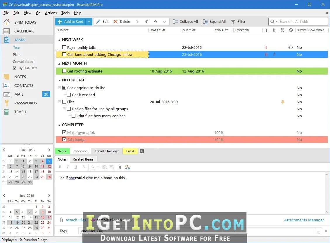Click the Add to Root button
Viewport: 330px width, 243px height.
(70, 21)
